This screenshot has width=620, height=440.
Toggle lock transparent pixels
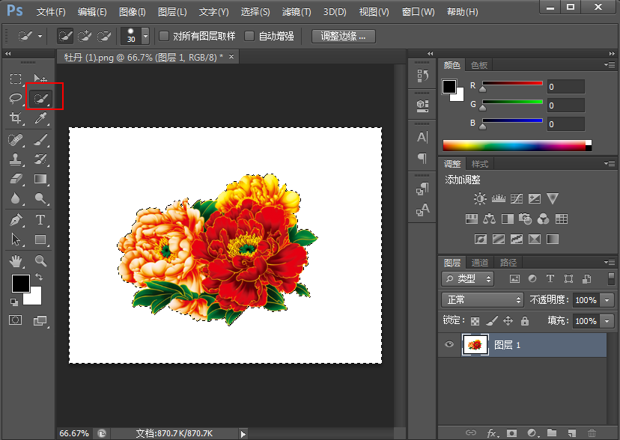[x=475, y=321]
